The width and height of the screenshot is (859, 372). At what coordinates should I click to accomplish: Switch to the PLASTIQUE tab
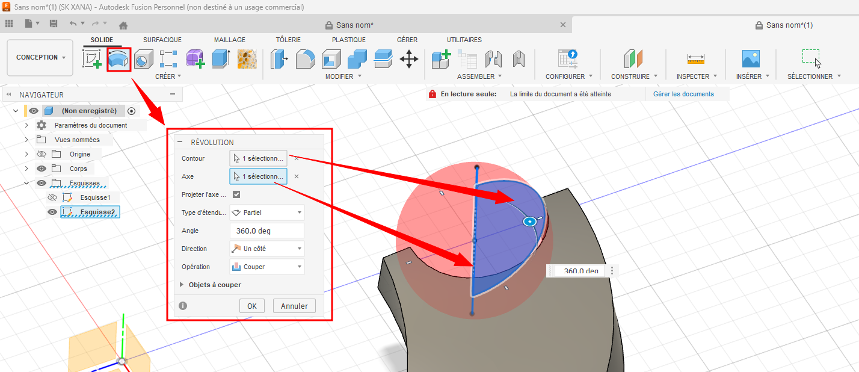pos(349,40)
